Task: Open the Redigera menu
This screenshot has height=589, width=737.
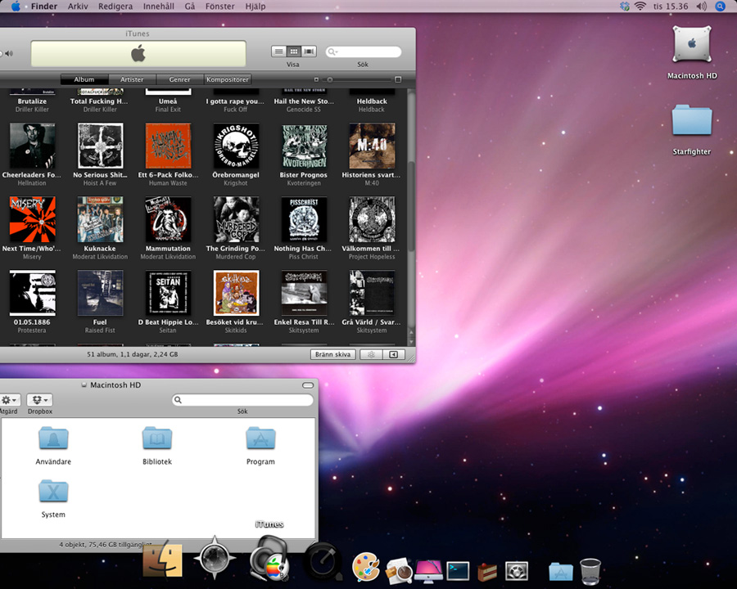Action: tap(115, 6)
